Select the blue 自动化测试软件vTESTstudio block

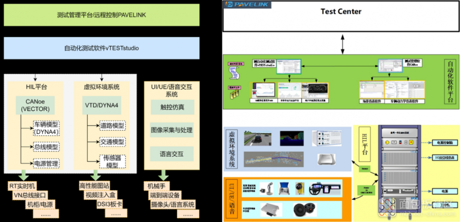tap(101, 48)
